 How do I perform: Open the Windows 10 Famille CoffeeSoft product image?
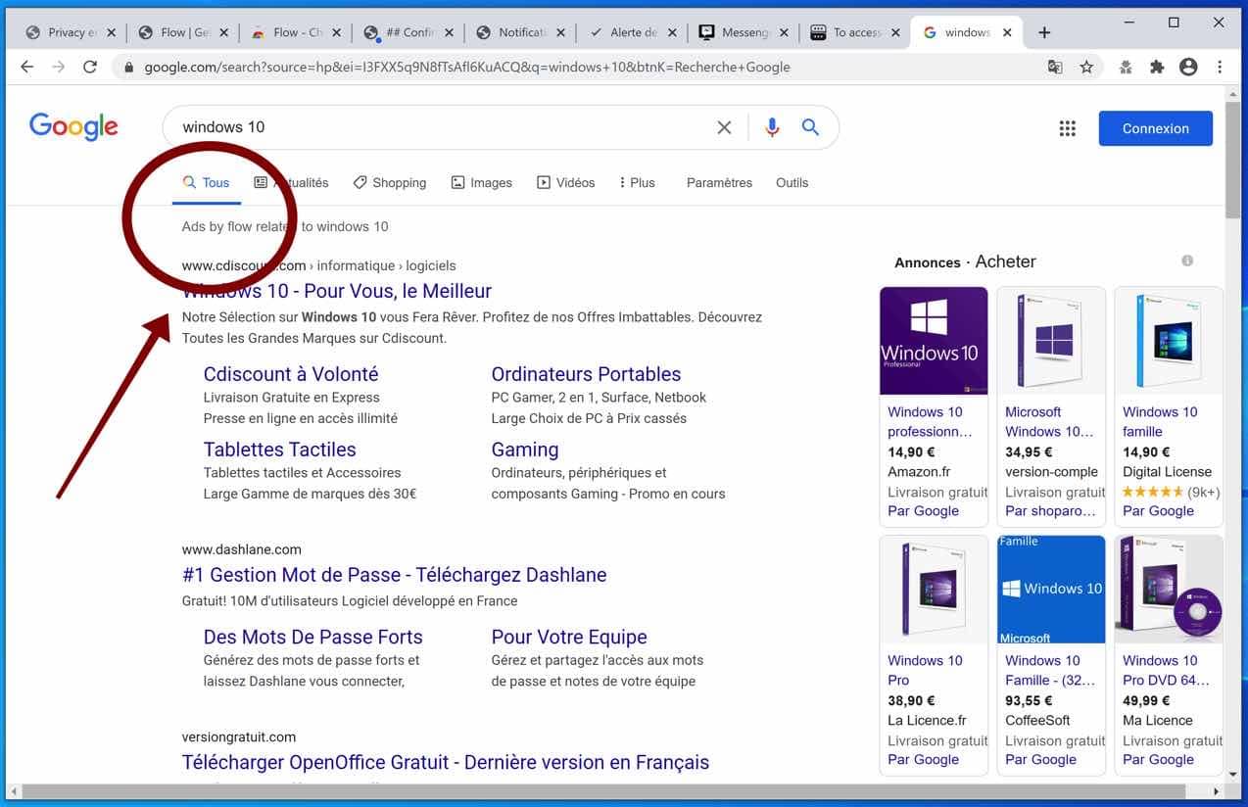coord(1051,590)
